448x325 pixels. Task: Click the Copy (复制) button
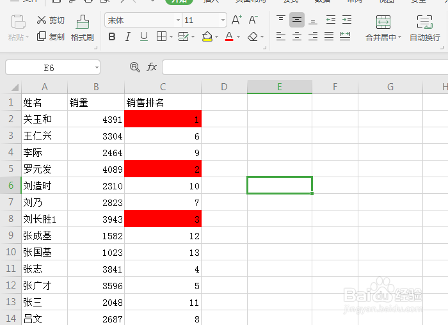51,36
